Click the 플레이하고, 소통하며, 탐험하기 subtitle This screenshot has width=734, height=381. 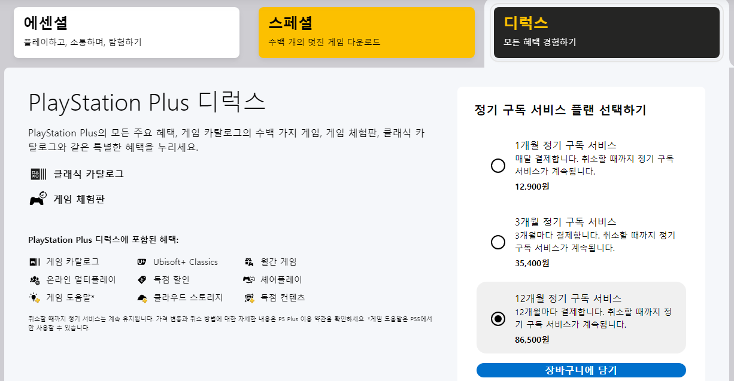point(83,42)
